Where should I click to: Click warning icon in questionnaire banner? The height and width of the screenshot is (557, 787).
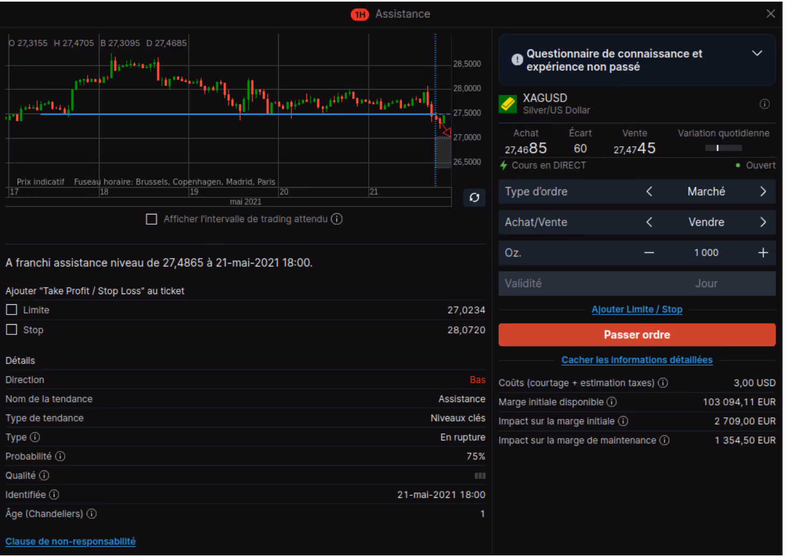point(517,60)
